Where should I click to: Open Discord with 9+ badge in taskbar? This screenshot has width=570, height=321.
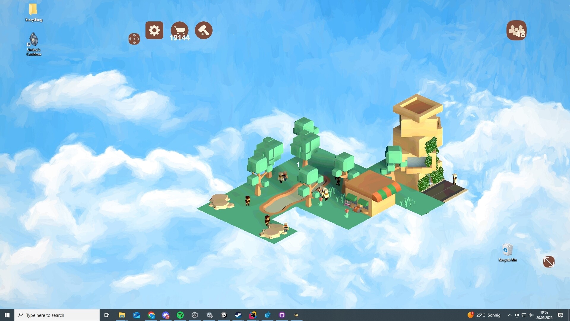coord(166,315)
